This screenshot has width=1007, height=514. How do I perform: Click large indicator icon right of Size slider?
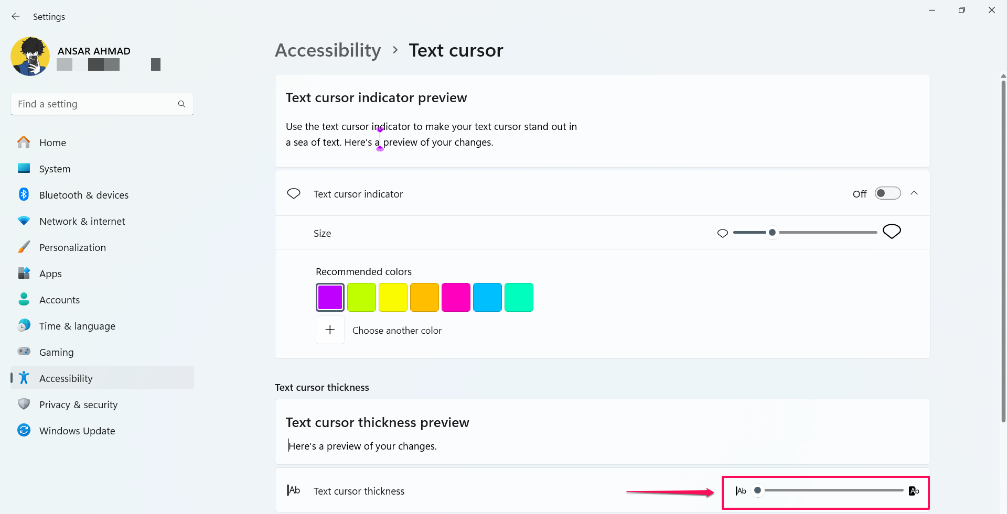892,232
